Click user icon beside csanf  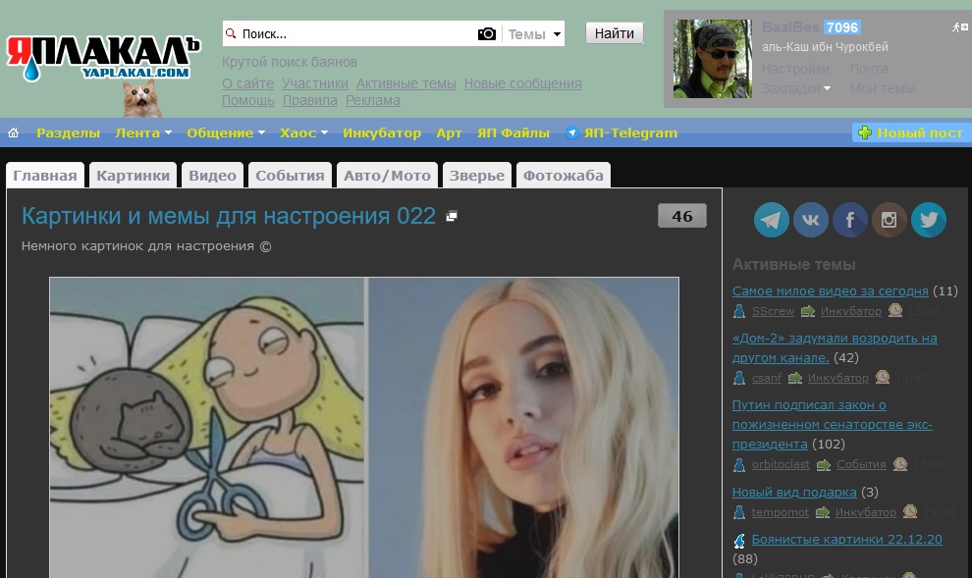coord(739,377)
